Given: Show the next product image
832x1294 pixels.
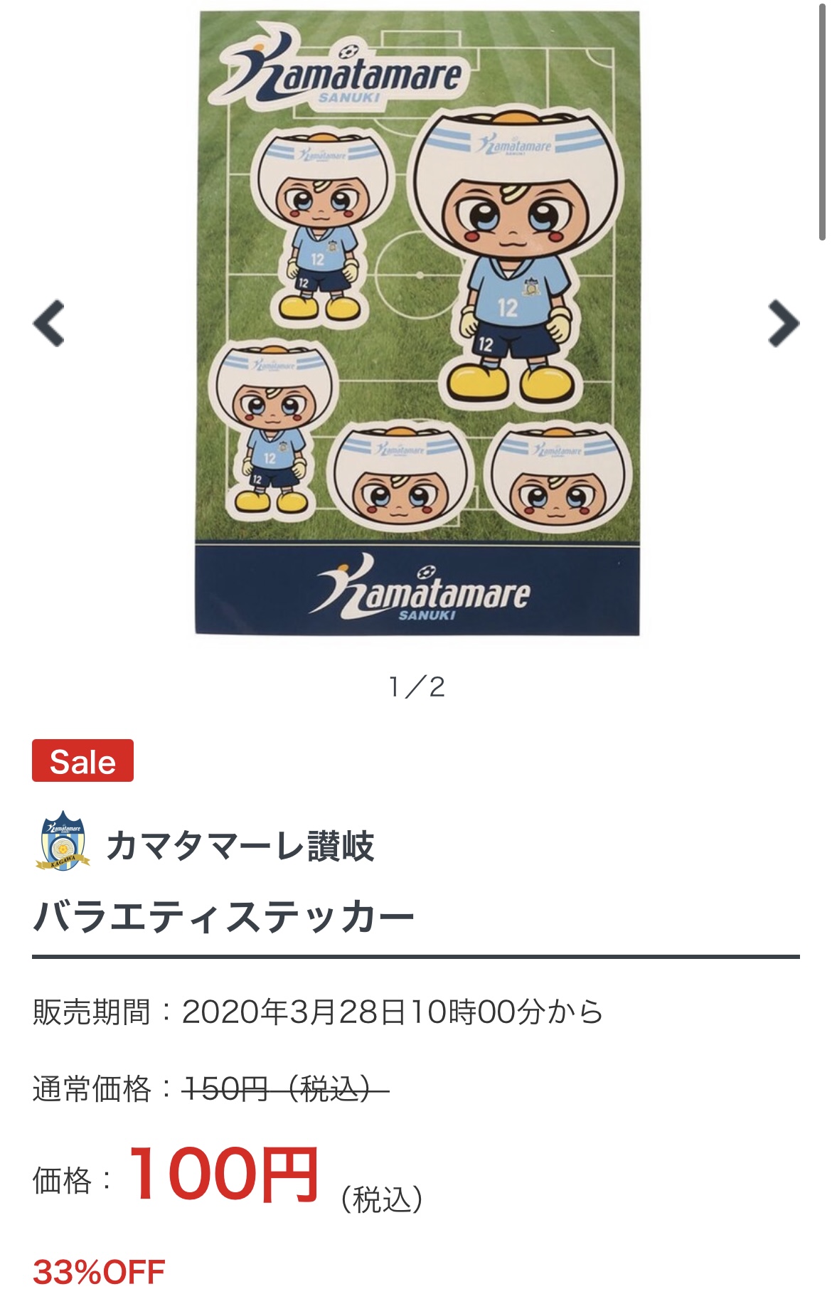Looking at the screenshot, I should pyautogui.click(x=784, y=324).
